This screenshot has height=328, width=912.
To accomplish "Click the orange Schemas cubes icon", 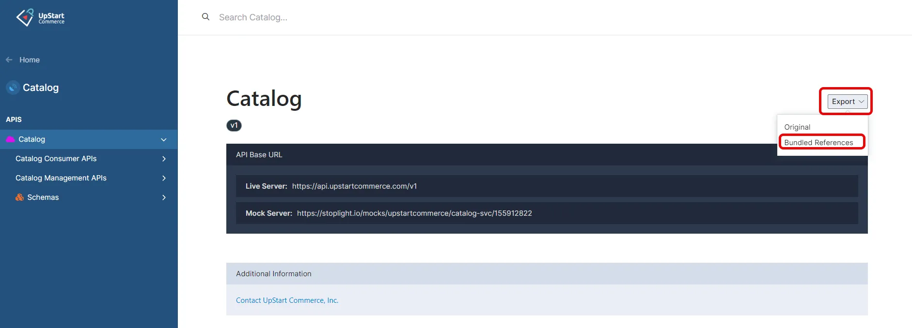I will tap(20, 197).
